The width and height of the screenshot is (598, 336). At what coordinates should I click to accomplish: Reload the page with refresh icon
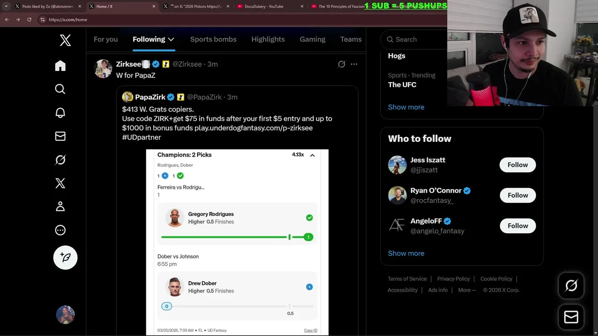pyautogui.click(x=29, y=20)
